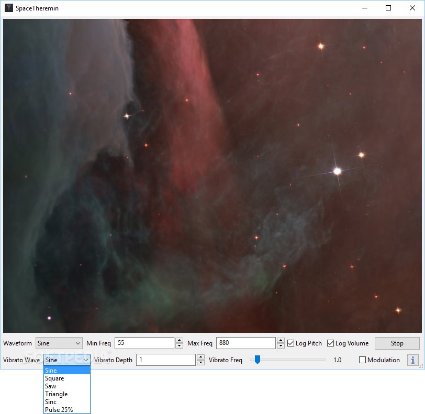Increase Max Freq with up arrow
425x414 pixels.
pos(281,340)
